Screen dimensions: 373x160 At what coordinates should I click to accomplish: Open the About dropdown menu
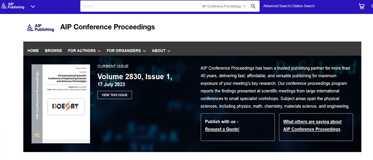coord(161,51)
